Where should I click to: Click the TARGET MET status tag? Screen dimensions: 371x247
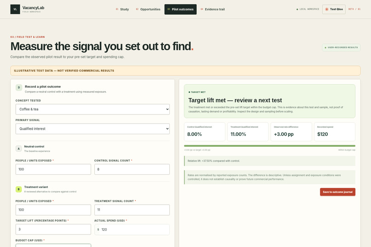point(197,92)
